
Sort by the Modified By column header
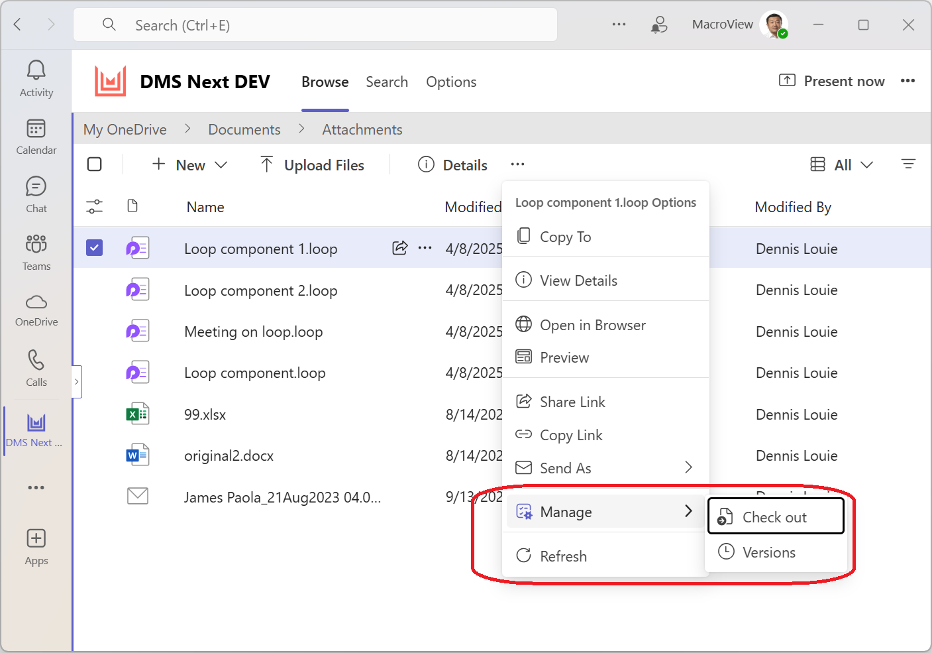(x=793, y=207)
